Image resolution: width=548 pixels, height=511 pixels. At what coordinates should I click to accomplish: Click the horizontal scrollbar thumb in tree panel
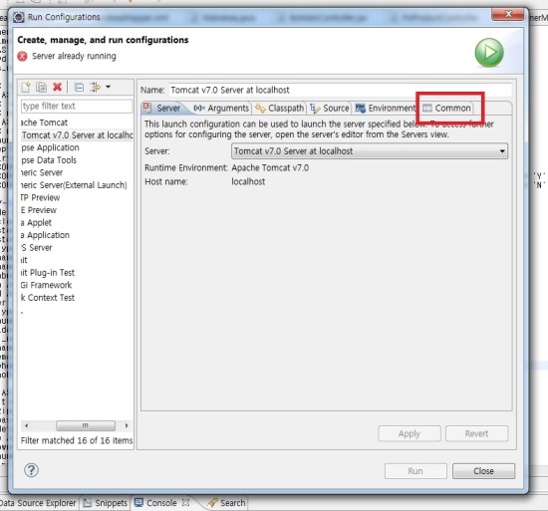(86, 425)
